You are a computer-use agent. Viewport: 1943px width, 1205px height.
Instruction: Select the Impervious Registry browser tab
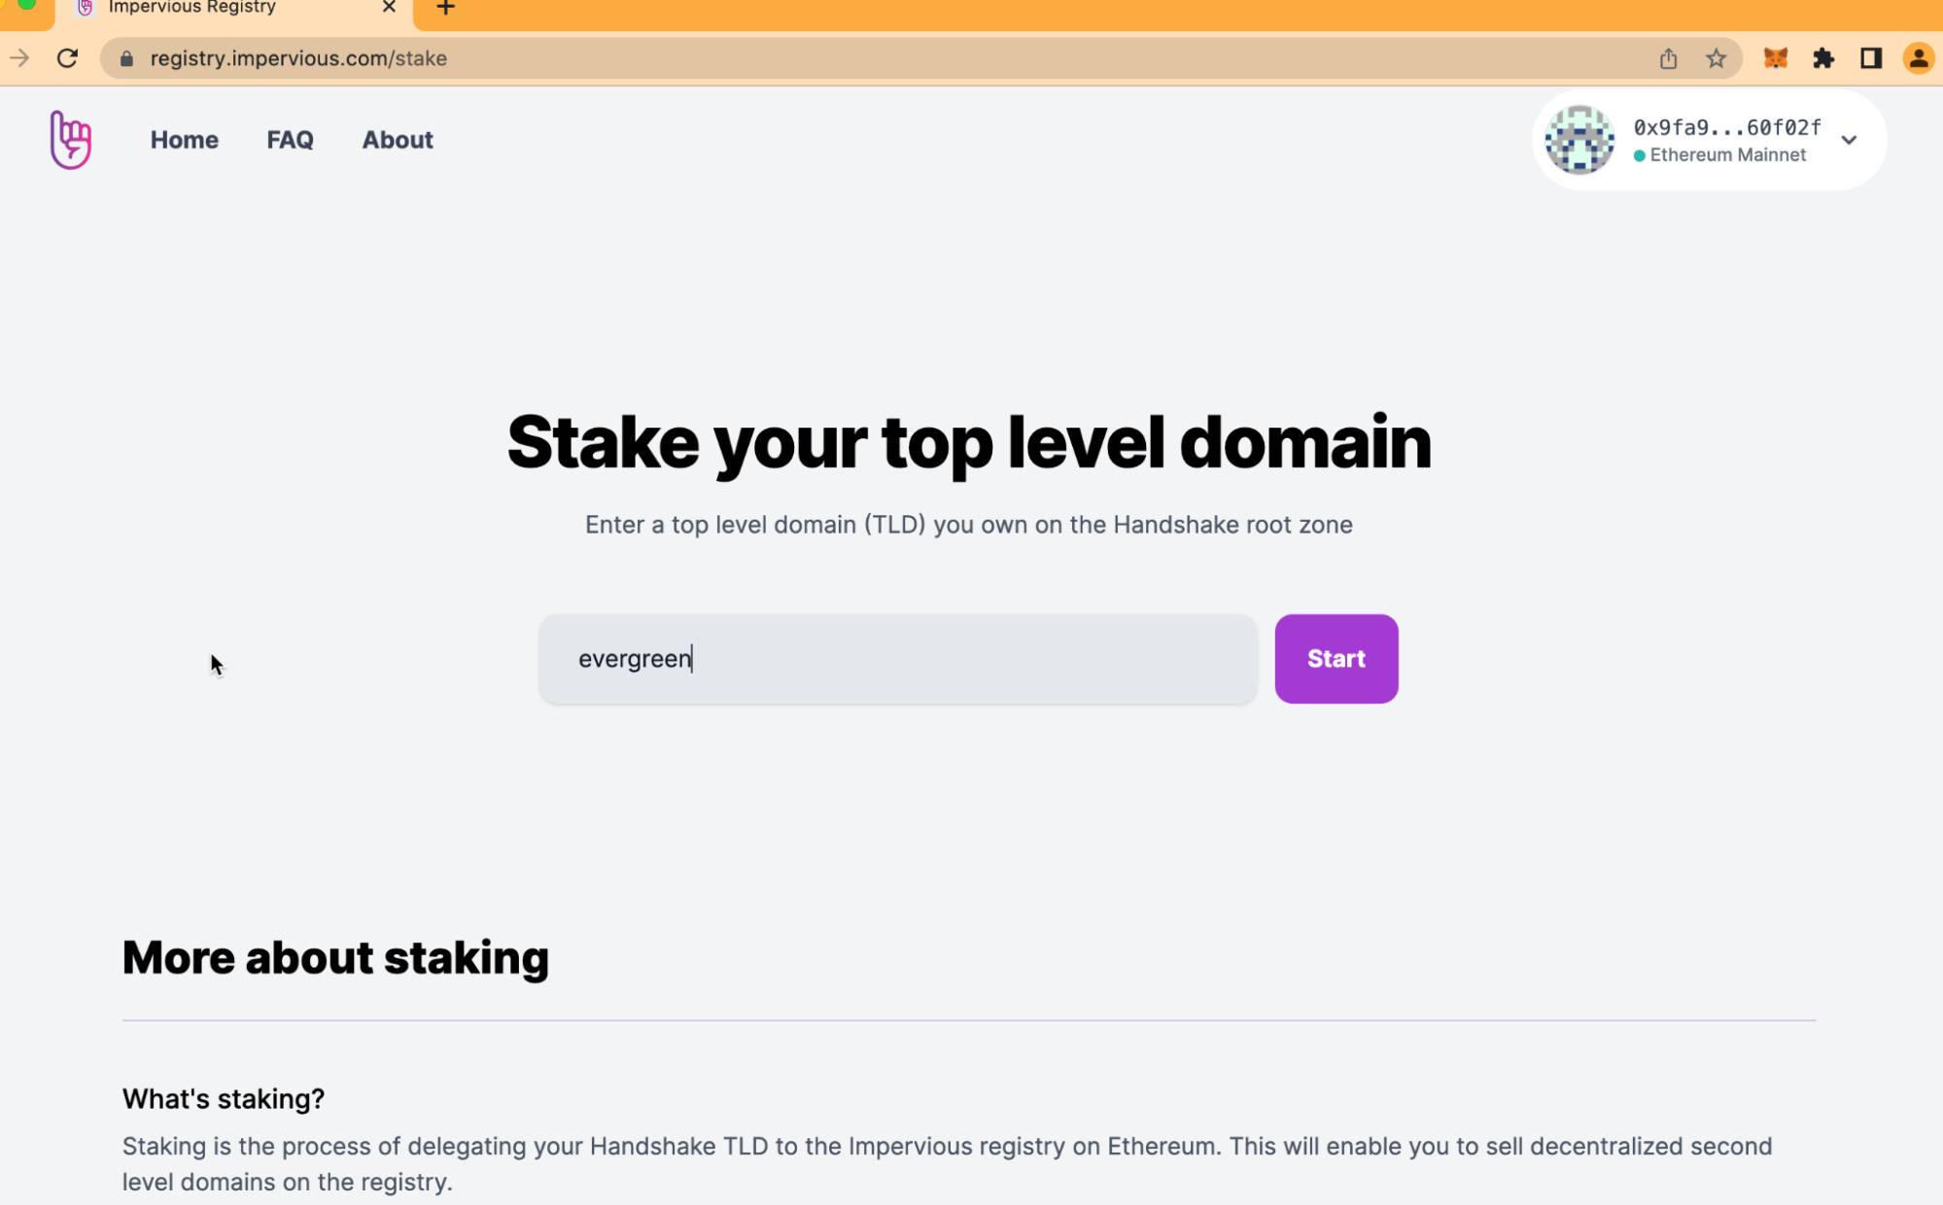click(214, 9)
